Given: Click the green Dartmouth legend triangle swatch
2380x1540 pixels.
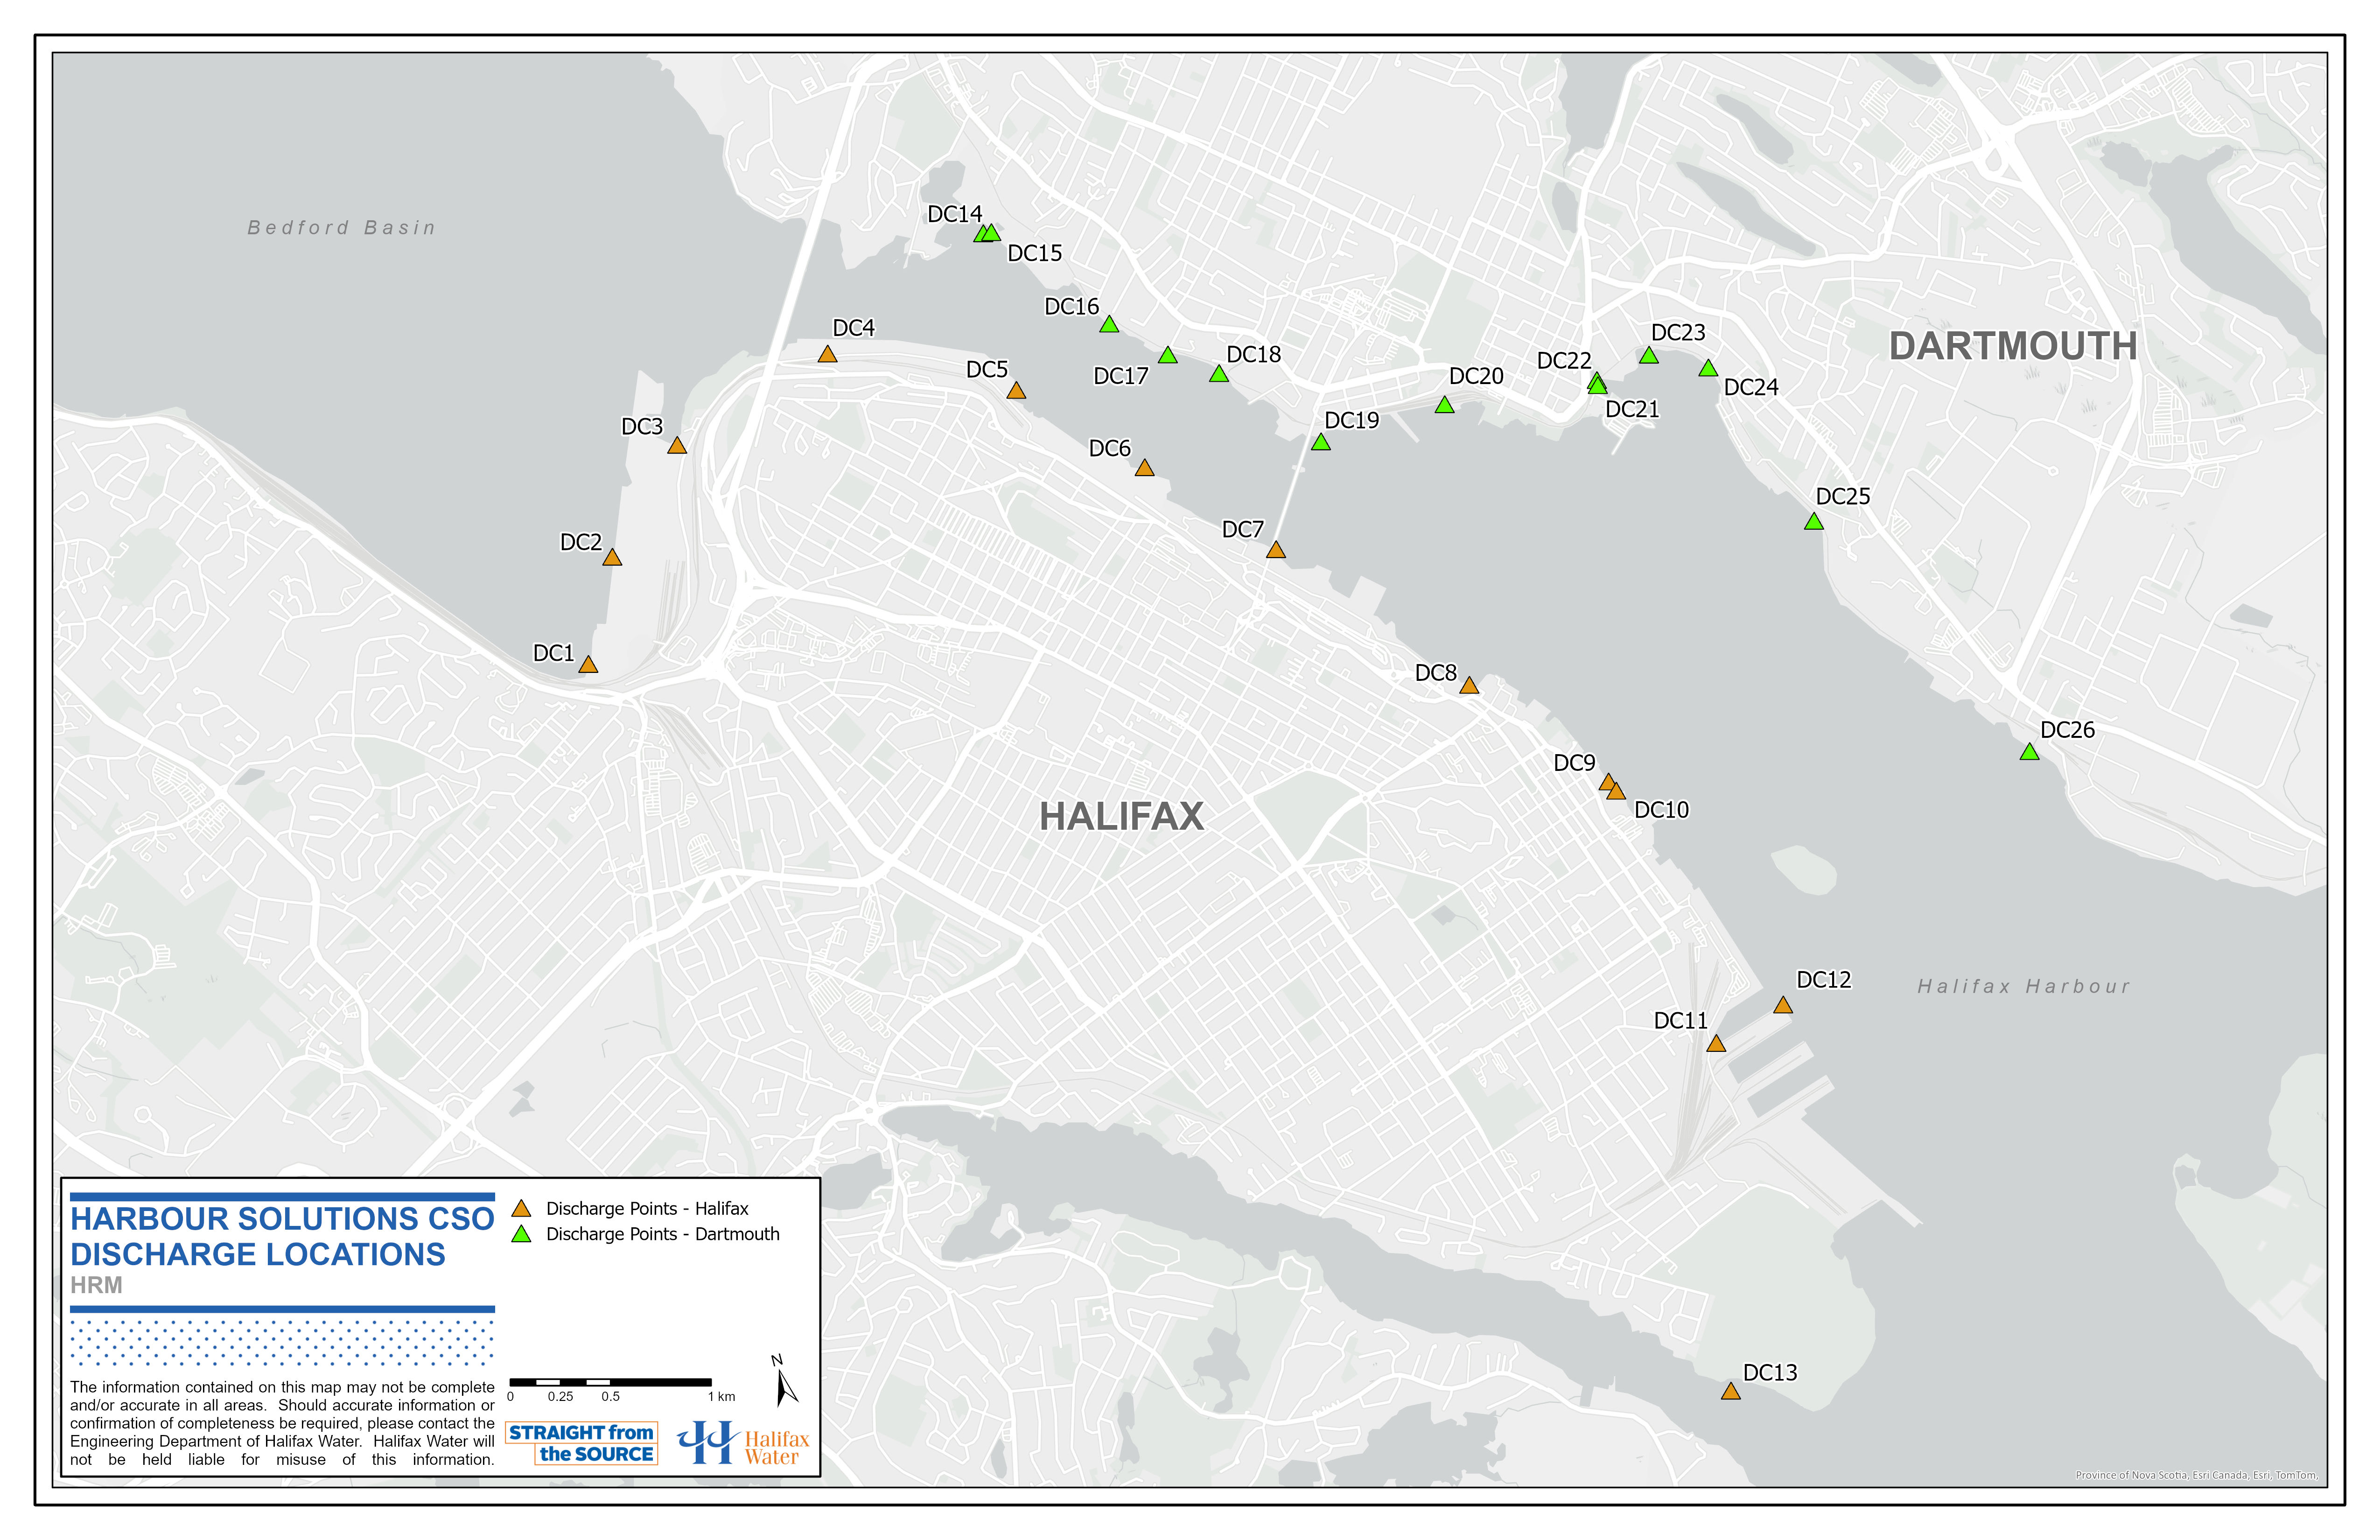Looking at the screenshot, I should tap(521, 1235).
